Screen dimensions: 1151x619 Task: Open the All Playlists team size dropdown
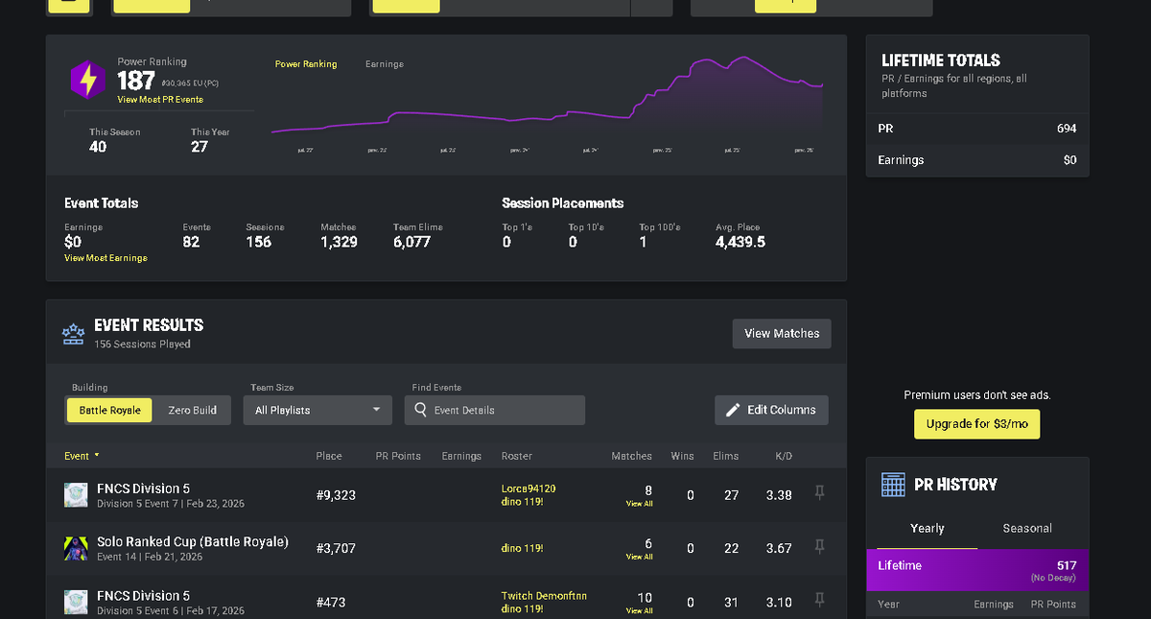click(317, 410)
